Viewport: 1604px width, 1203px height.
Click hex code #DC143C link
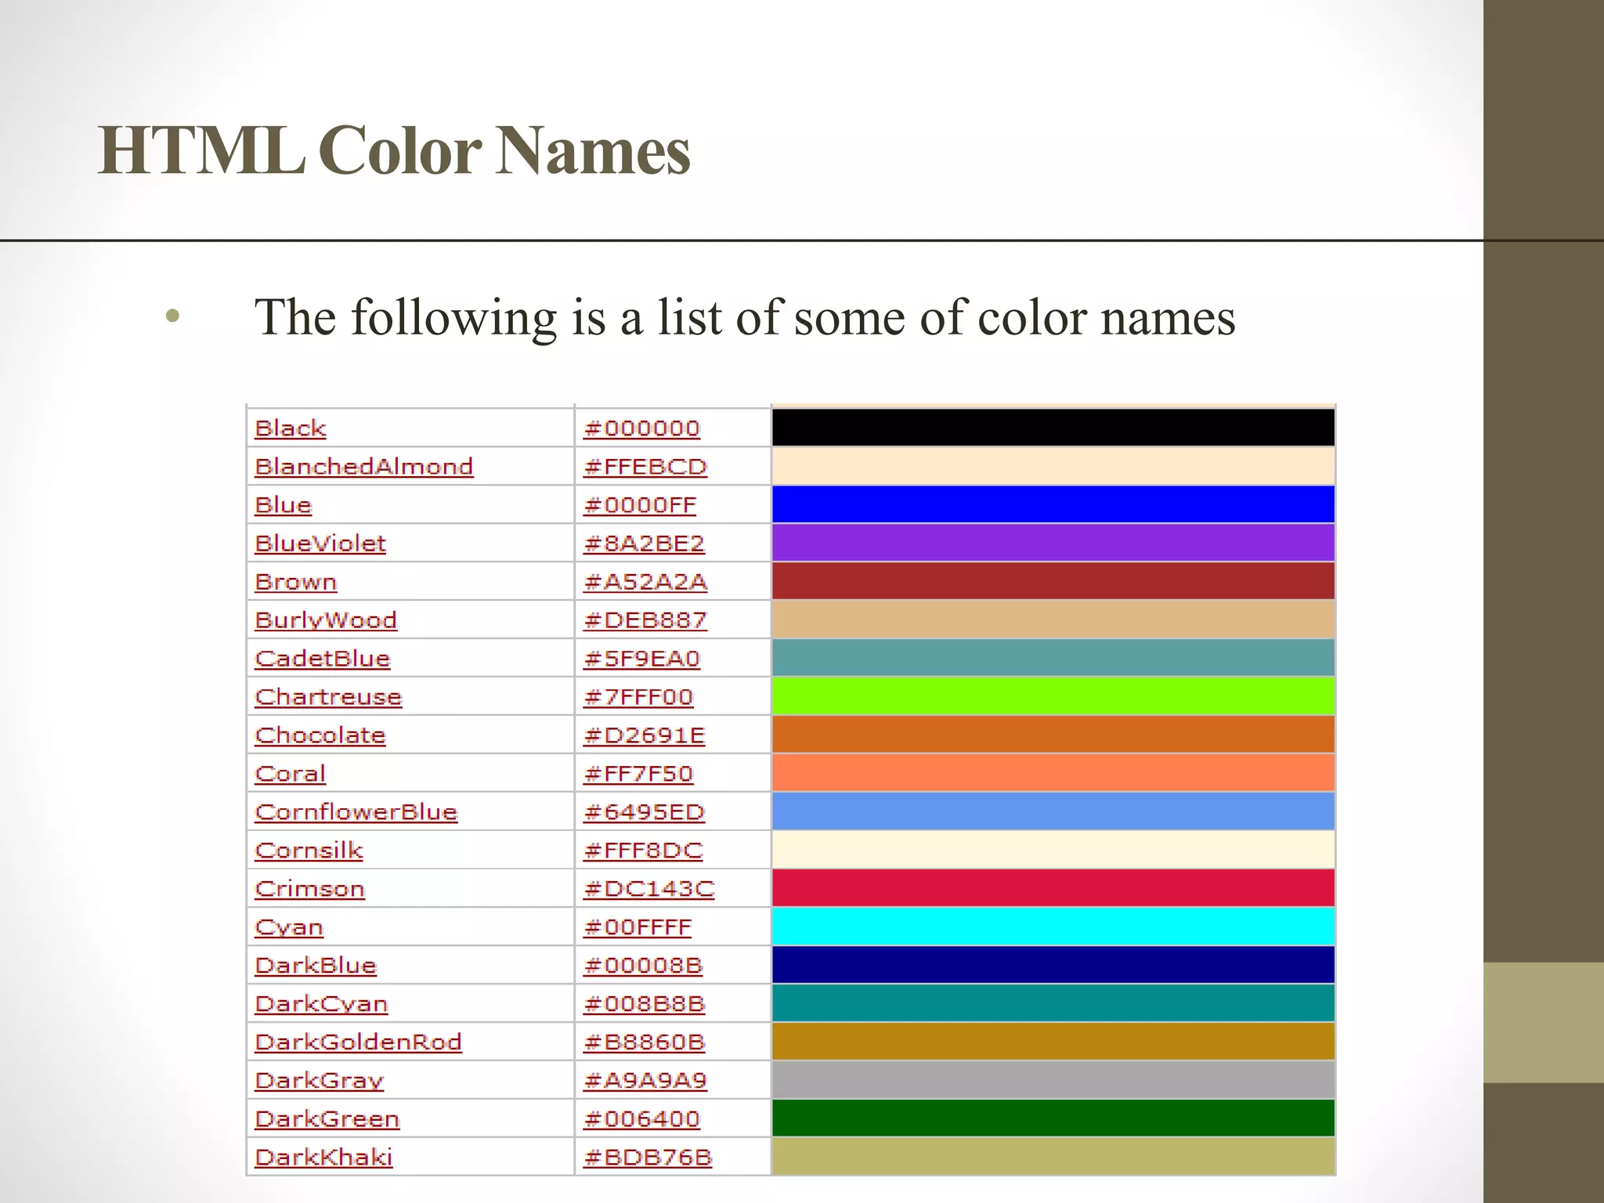(649, 889)
